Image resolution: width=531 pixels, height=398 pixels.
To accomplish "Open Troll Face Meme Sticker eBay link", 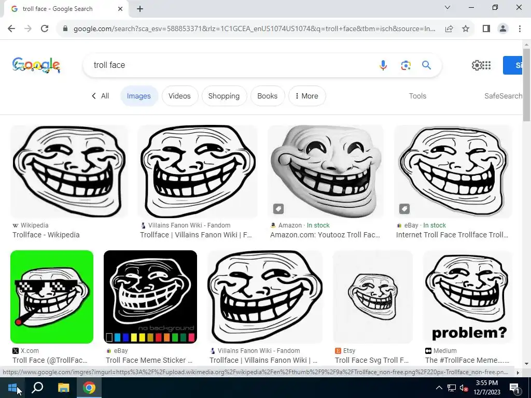I will (x=149, y=360).
